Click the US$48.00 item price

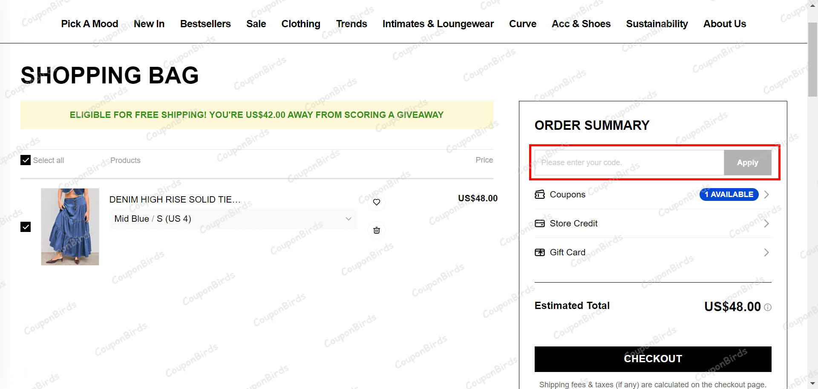click(478, 198)
